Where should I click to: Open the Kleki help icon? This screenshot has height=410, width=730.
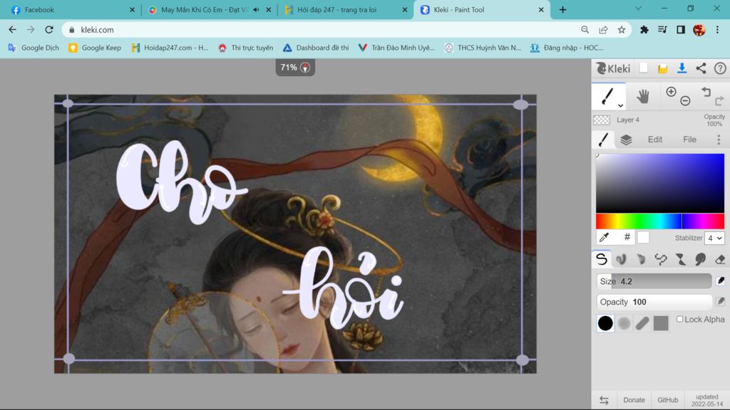pyautogui.click(x=720, y=68)
